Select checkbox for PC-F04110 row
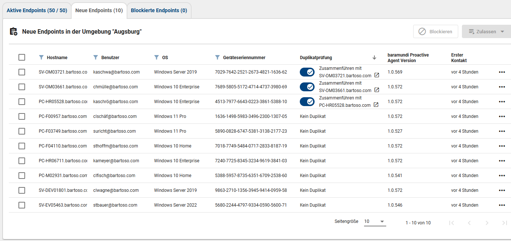The image size is (511, 241). pos(22,146)
